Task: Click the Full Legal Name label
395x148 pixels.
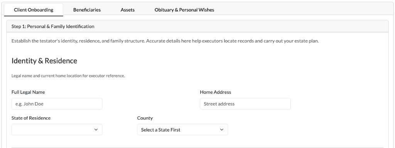Action: pyautogui.click(x=28, y=92)
